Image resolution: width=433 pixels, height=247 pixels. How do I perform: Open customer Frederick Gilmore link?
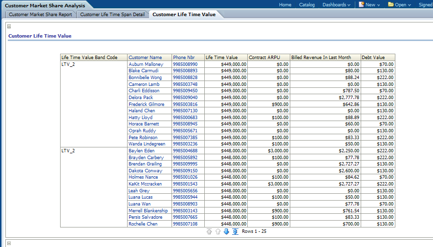146,104
